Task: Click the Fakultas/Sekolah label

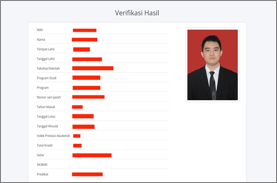Action: [x=48, y=69]
